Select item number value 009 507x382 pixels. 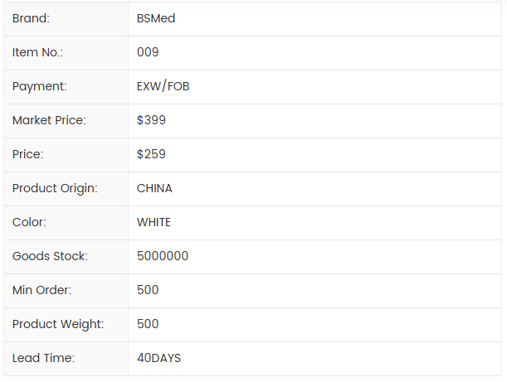pos(148,52)
